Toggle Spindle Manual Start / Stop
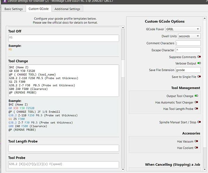This screenshot has width=208, height=173. [199, 122]
